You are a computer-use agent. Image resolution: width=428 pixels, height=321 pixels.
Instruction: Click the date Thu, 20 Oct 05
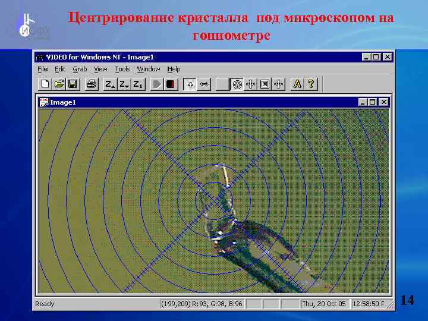point(324,304)
